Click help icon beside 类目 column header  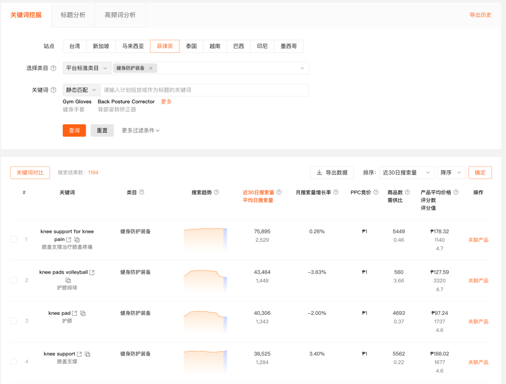(x=141, y=192)
